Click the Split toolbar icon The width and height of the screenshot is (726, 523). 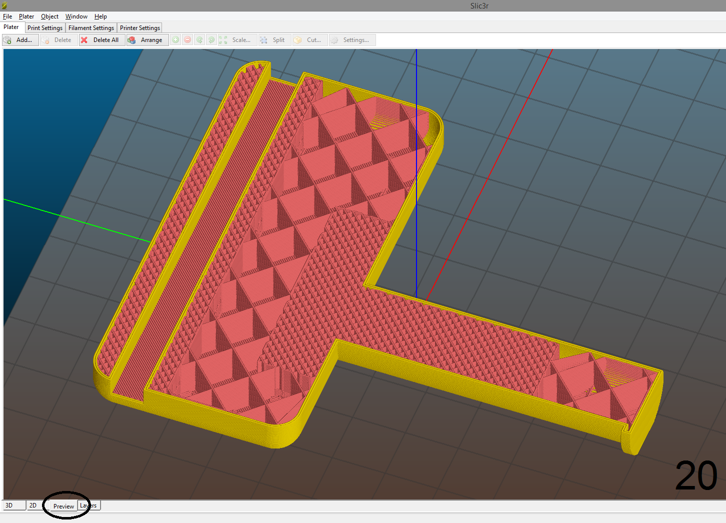[274, 39]
